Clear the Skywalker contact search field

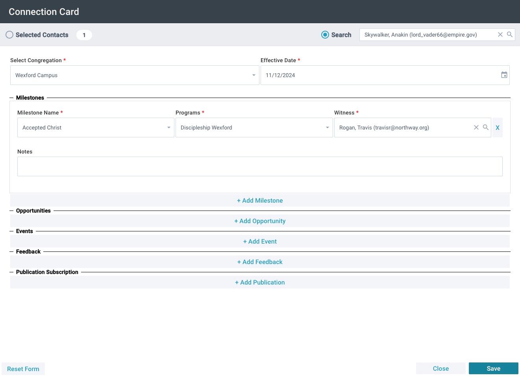tap(500, 35)
